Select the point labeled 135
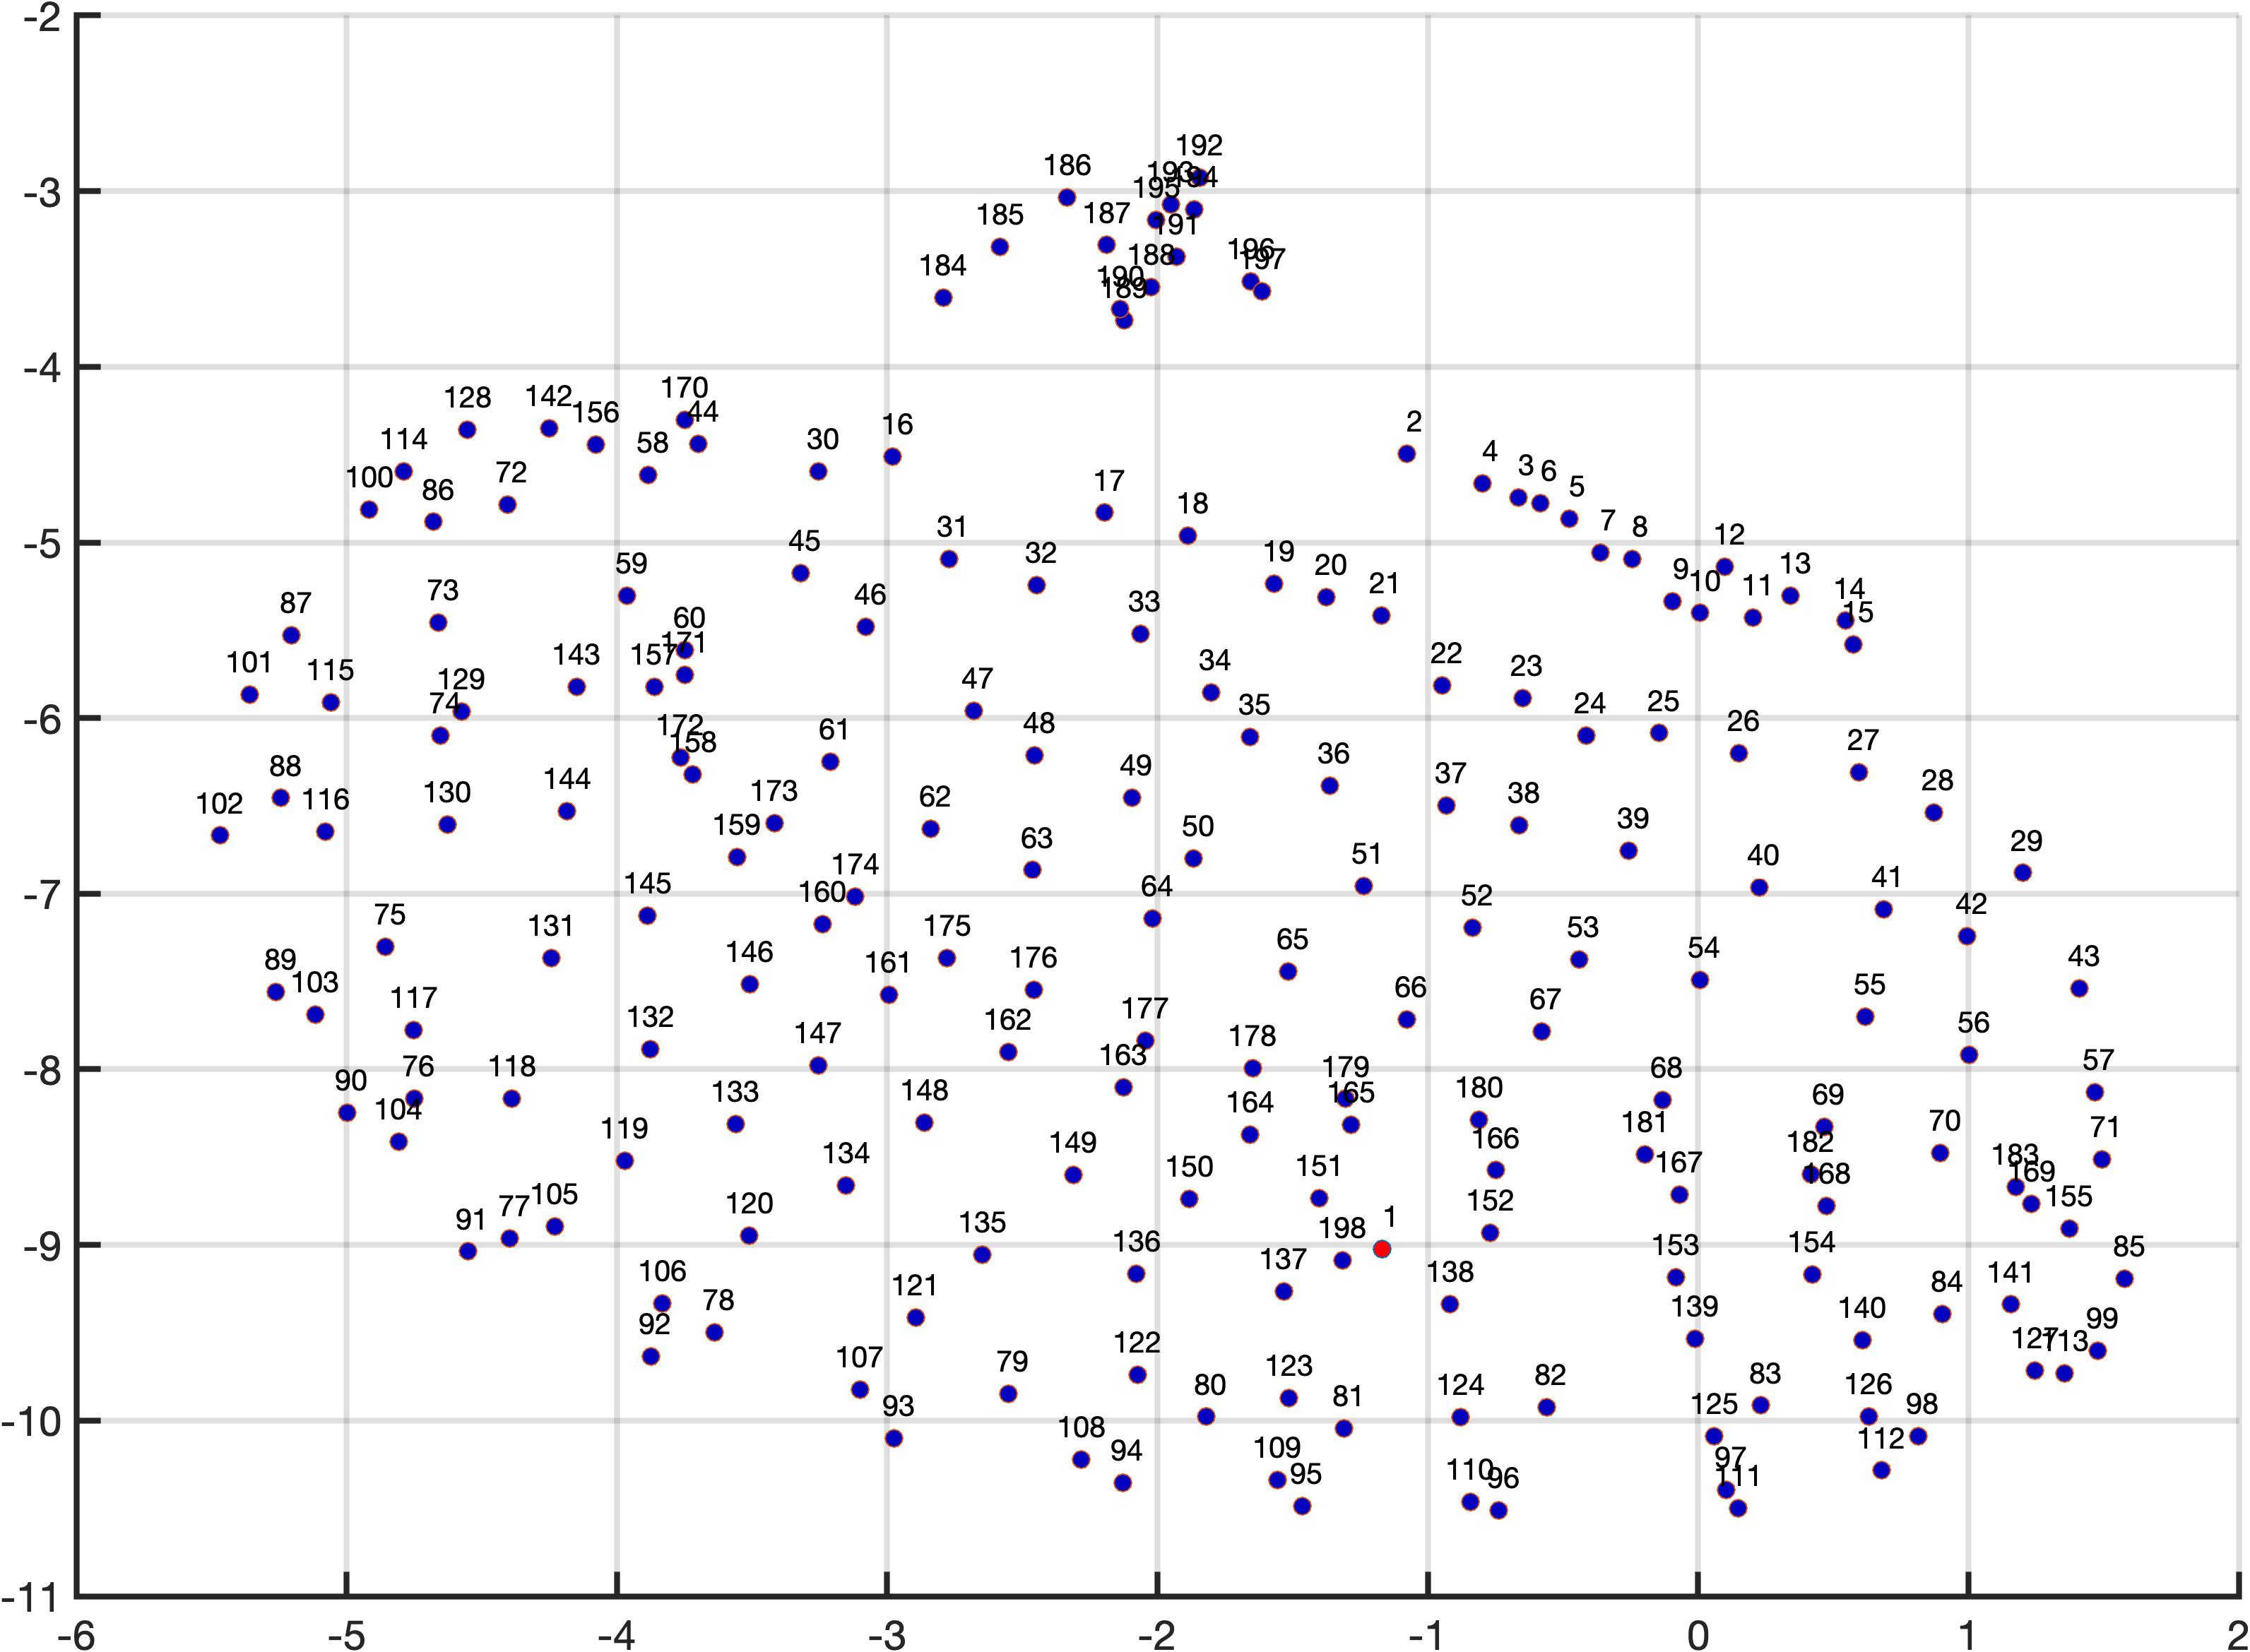Image resolution: width=2250 pixels, height=1652 pixels. (x=982, y=1255)
